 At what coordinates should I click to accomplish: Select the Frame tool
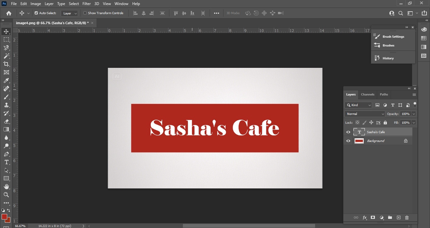(6, 72)
